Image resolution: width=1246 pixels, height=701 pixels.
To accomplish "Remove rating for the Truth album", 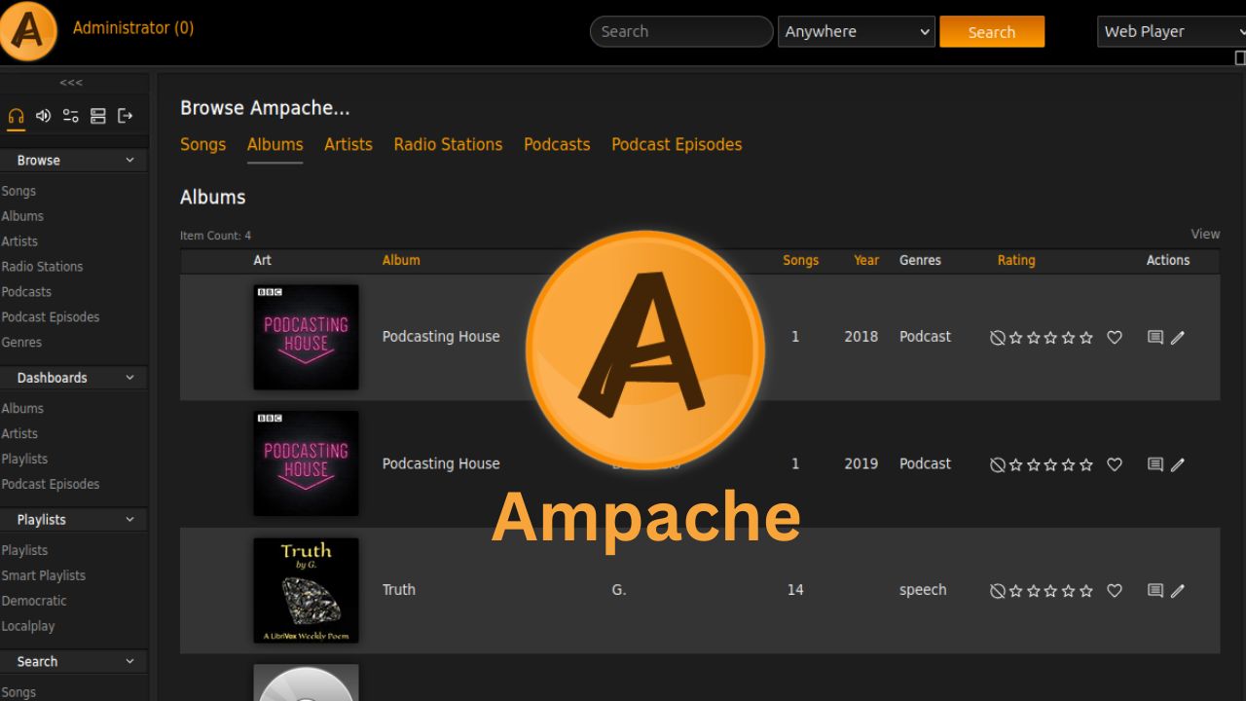I will coord(997,590).
